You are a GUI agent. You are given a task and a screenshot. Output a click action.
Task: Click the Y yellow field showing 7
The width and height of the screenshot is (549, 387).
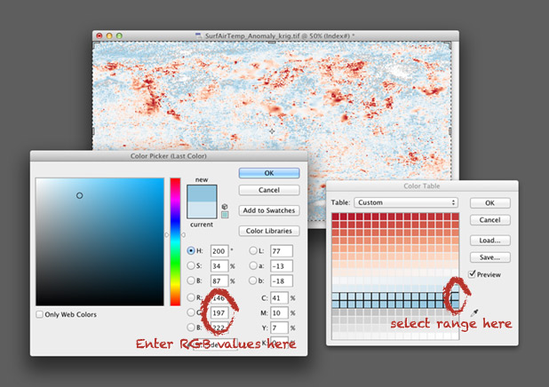tap(280, 328)
